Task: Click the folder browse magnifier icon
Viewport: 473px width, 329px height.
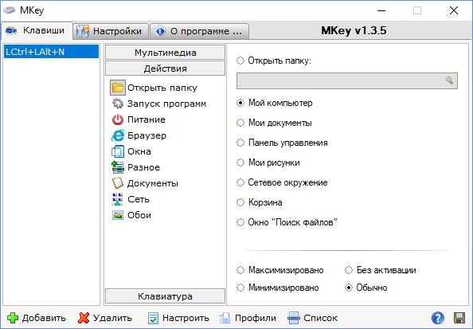Action: click(449, 80)
